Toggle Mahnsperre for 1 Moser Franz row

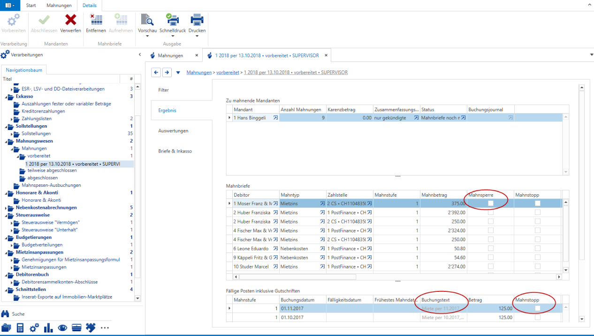click(x=491, y=203)
